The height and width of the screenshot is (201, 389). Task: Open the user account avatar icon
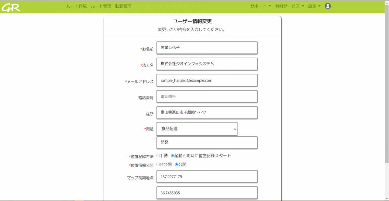[x=328, y=6]
